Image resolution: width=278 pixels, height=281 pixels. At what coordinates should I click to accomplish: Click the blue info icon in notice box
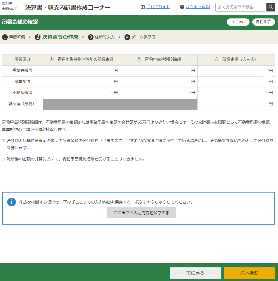click(12, 202)
